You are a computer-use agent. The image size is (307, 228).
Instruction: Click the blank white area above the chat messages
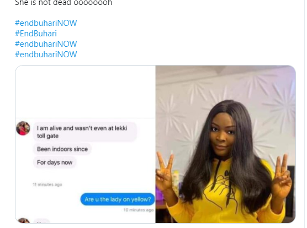coord(86,92)
